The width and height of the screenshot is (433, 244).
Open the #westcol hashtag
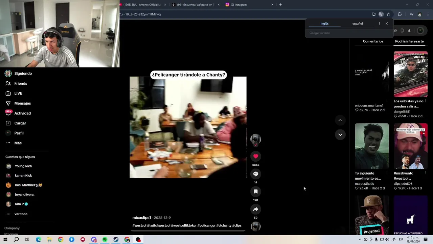(139, 225)
